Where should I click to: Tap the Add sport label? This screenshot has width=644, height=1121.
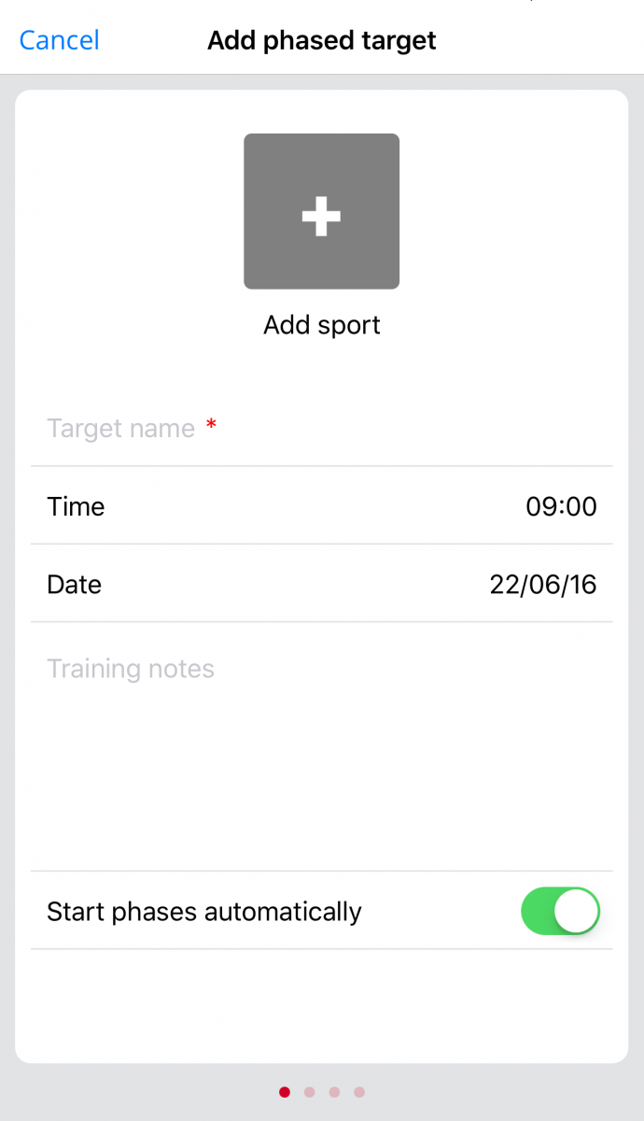point(321,325)
